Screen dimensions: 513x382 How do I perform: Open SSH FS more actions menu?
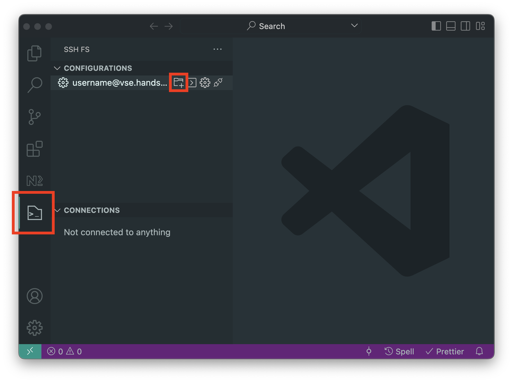pos(217,49)
